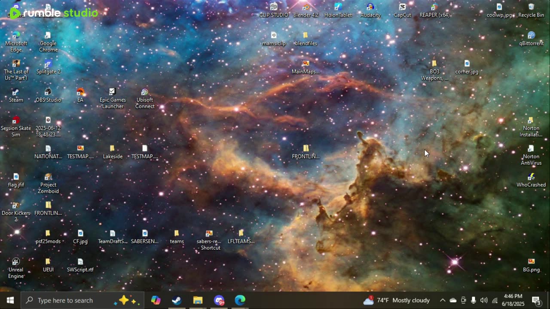
Task: Select the Recycle Bin icon
Action: coord(531,10)
